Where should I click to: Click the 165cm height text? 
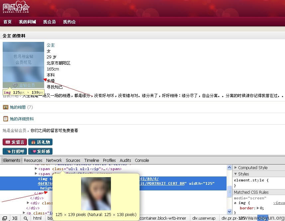tap(53, 69)
